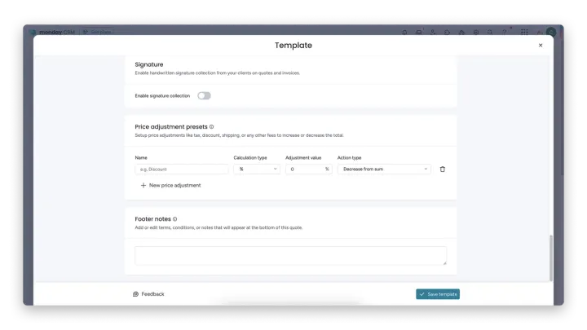Open the Feedback link
Screen dimensions: 587x330
tap(148, 294)
